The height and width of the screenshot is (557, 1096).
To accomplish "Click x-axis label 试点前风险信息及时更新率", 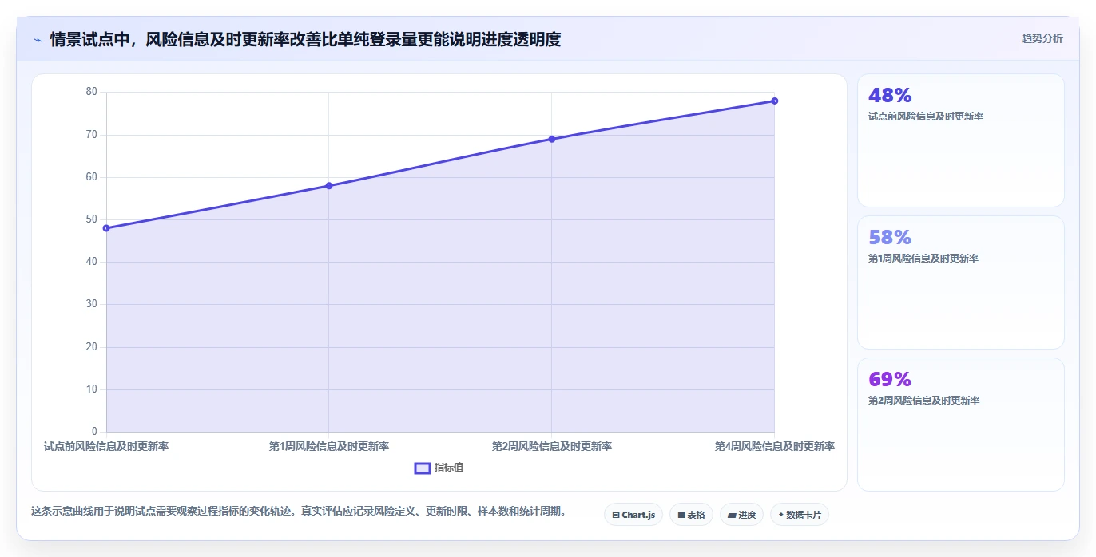I will coord(106,446).
